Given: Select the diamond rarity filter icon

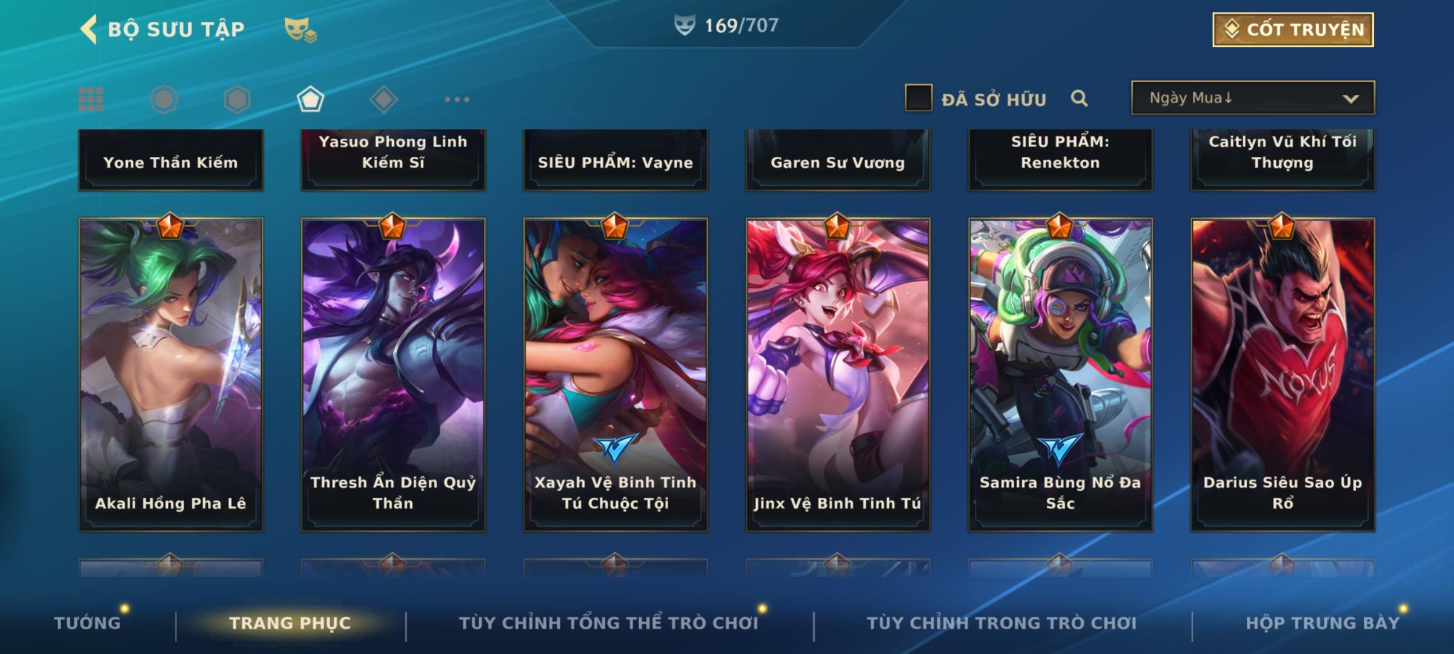Looking at the screenshot, I should point(383,99).
